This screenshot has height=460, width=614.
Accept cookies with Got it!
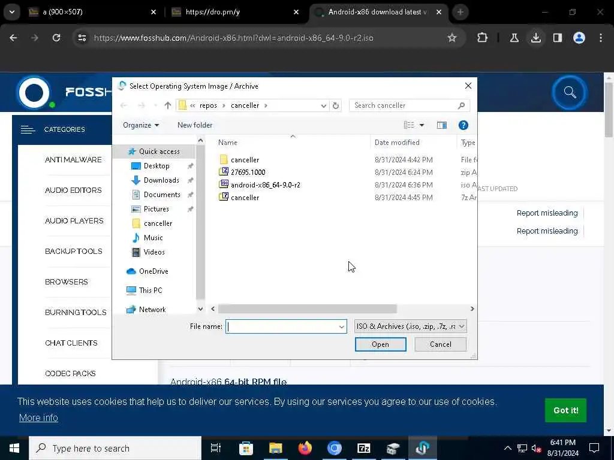point(566,410)
